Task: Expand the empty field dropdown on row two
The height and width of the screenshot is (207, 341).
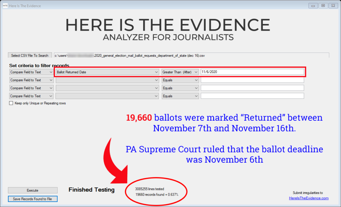Action: (157, 80)
